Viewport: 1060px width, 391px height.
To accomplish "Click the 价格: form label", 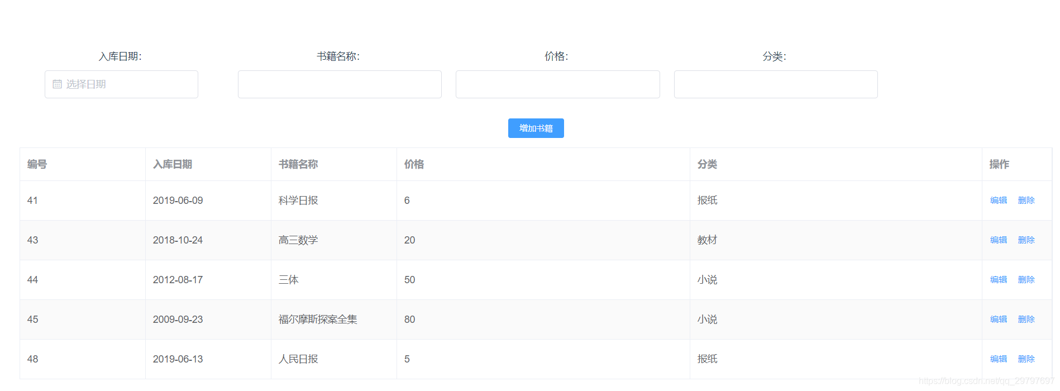I will pos(556,56).
